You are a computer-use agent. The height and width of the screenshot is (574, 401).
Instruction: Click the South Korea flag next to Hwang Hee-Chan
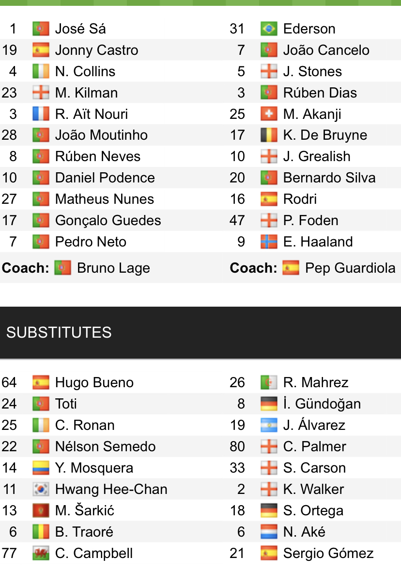41,489
